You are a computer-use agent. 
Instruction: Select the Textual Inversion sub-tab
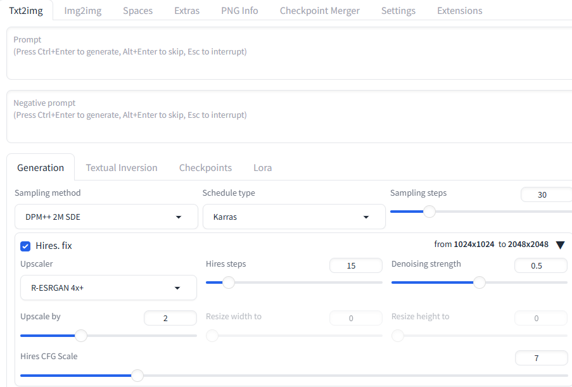[122, 168]
